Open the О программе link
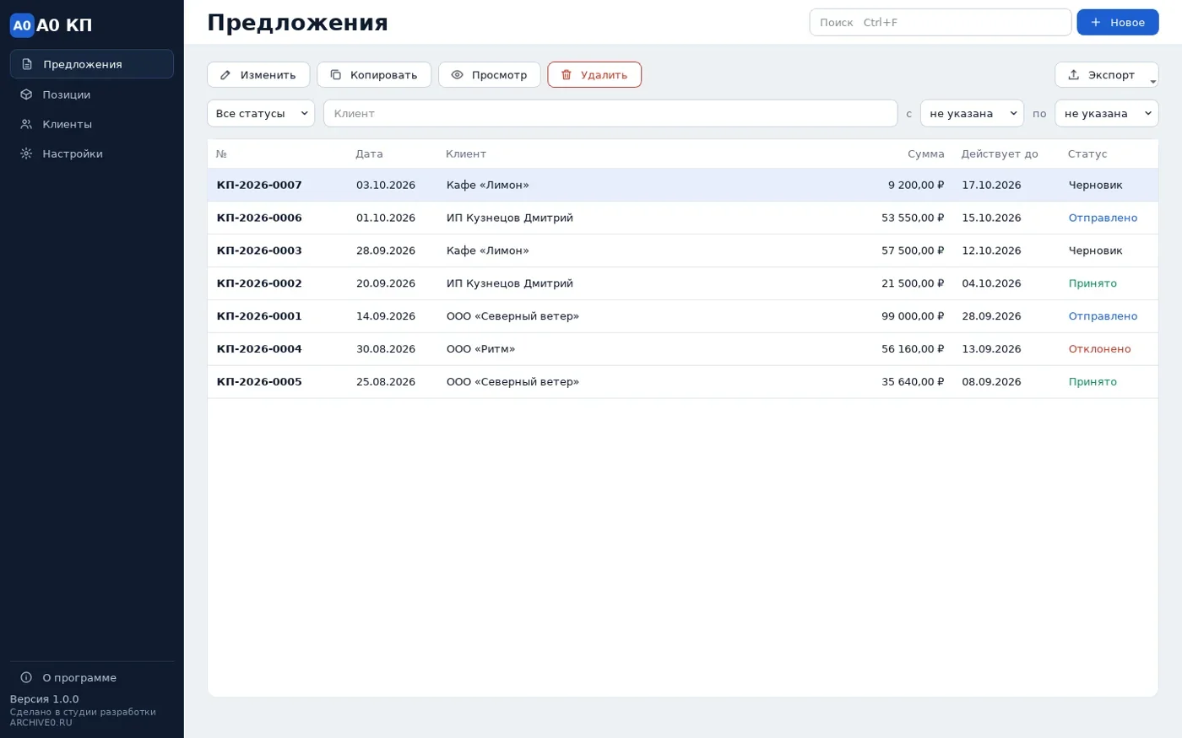The width and height of the screenshot is (1182, 738). 92,677
